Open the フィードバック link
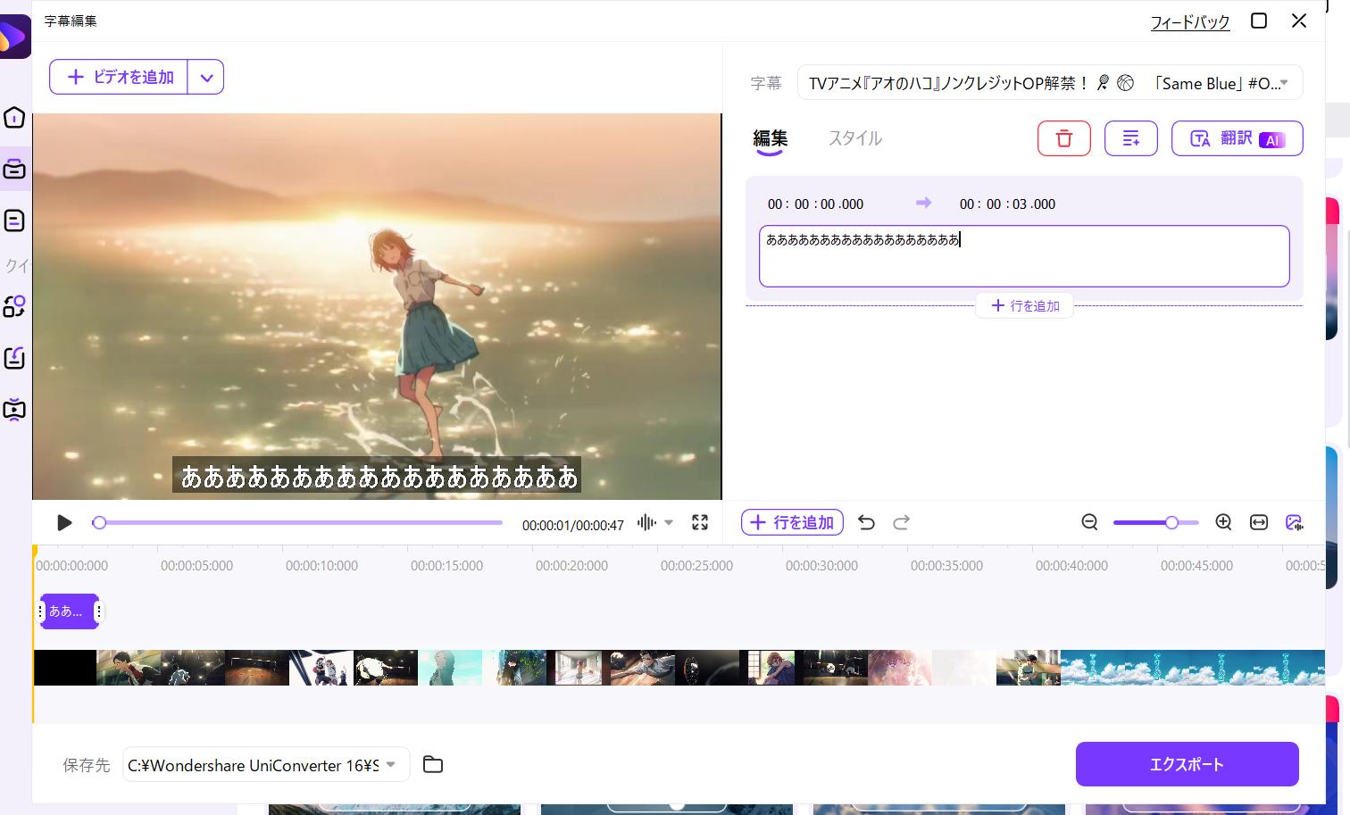This screenshot has height=815, width=1350. click(x=1190, y=22)
